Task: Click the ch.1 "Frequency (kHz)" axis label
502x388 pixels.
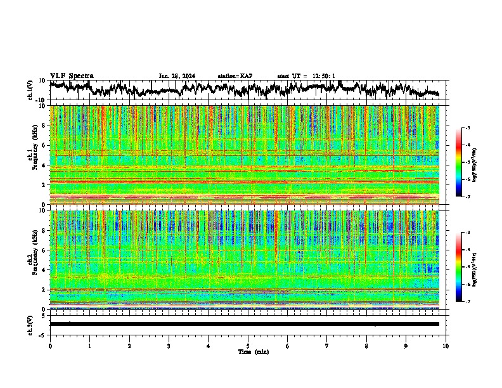Action: (35, 148)
